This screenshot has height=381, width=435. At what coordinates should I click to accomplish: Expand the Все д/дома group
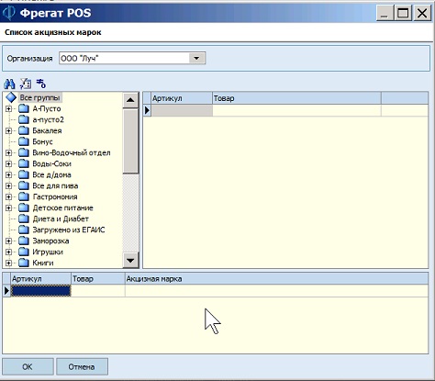click(8, 174)
